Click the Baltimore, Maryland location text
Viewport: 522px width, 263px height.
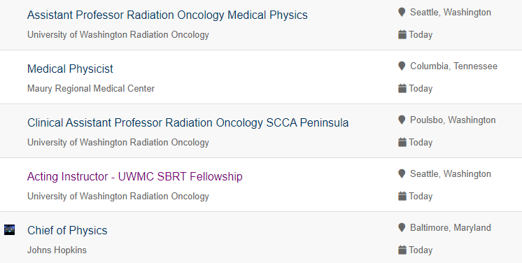tap(451, 228)
